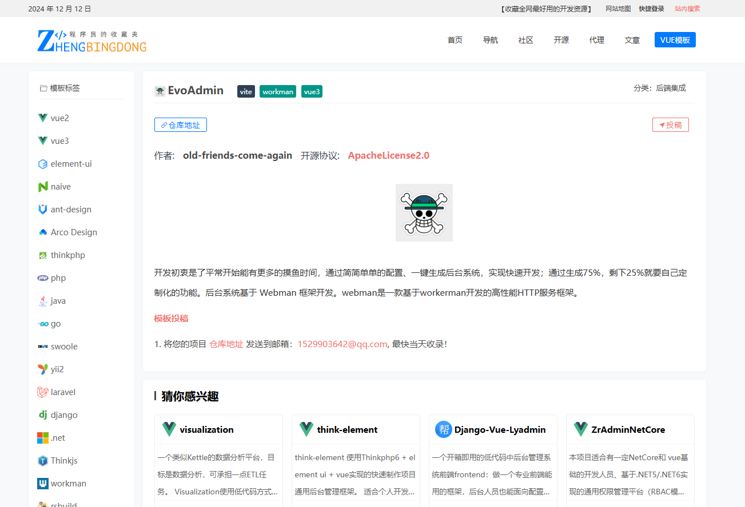The image size is (745, 507).
Task: Click the workman W icon in sidebar
Action: point(43,484)
